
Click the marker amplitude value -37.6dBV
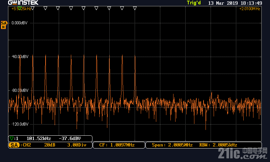tap(70, 139)
